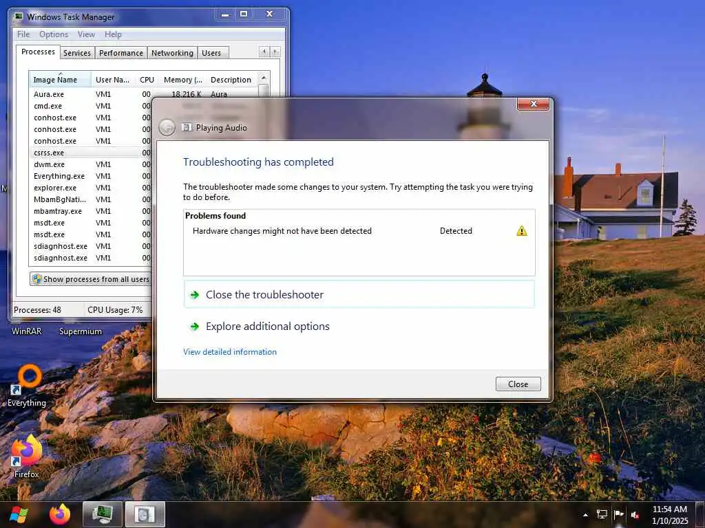Sort processes by Image Name column
Image resolution: width=705 pixels, height=528 pixels.
click(x=61, y=80)
